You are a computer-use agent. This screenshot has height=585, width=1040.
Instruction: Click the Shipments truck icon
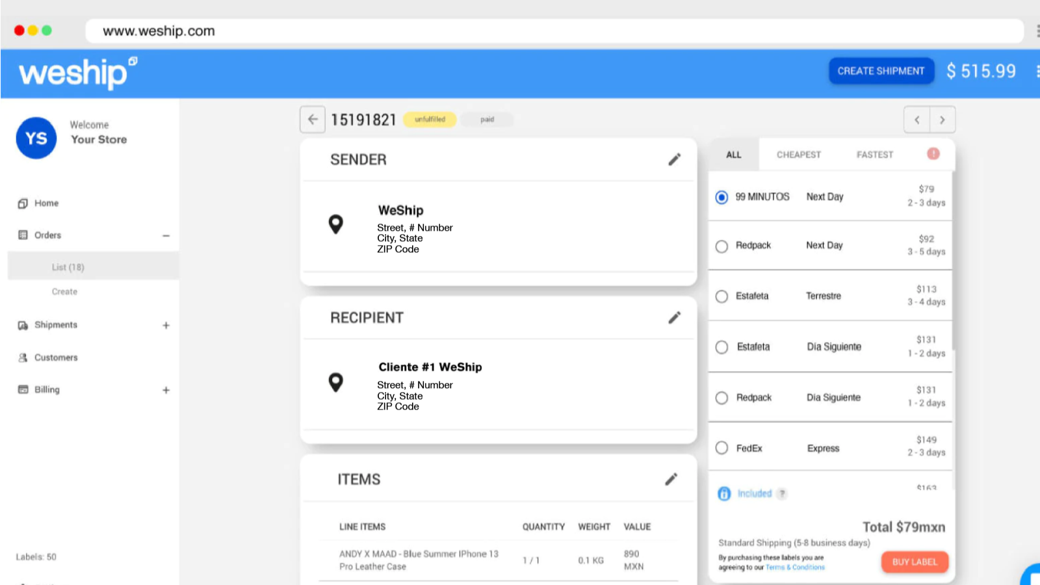(x=23, y=325)
